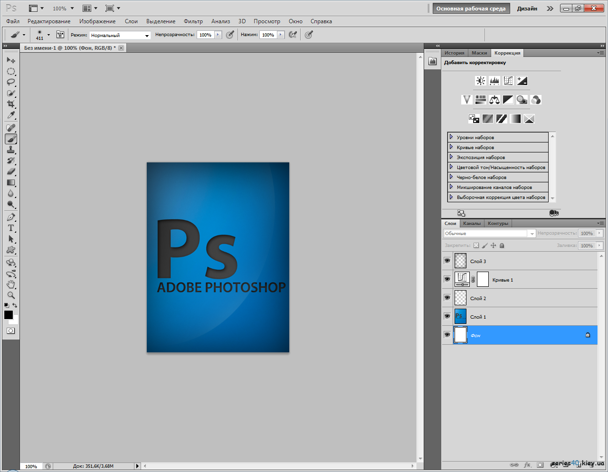Image resolution: width=608 pixels, height=472 pixels.
Task: Select the Blur tool
Action: (x=11, y=193)
